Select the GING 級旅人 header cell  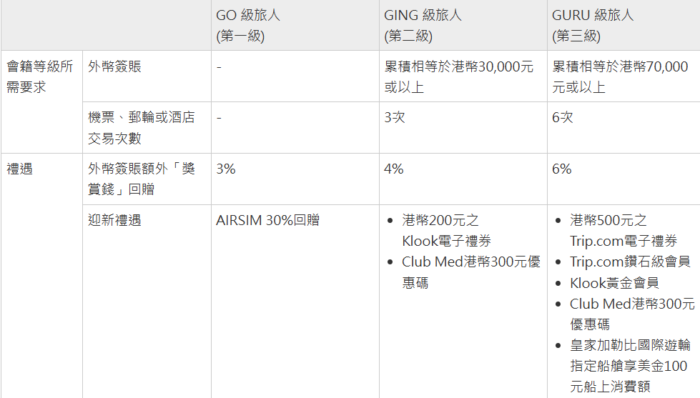(x=463, y=25)
